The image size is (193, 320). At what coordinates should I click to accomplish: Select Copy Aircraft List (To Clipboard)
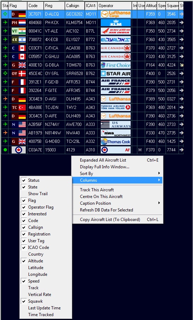tap(118, 220)
